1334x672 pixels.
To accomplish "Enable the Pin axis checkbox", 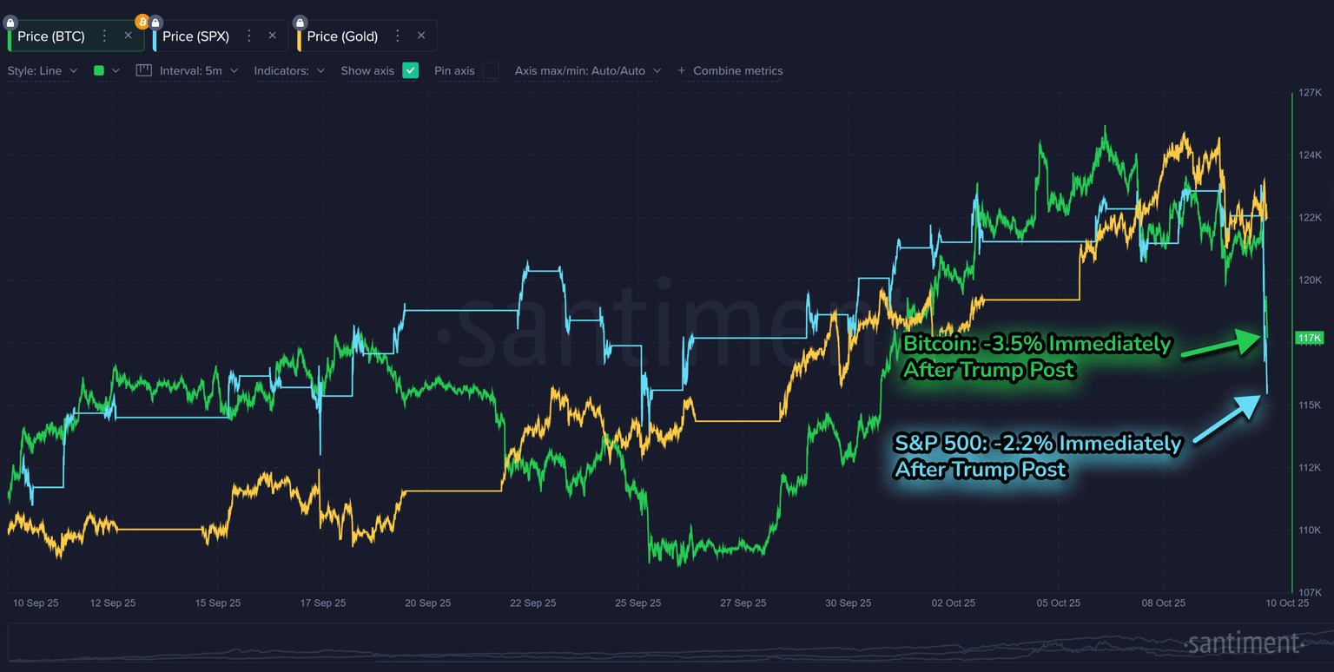I will tap(491, 70).
